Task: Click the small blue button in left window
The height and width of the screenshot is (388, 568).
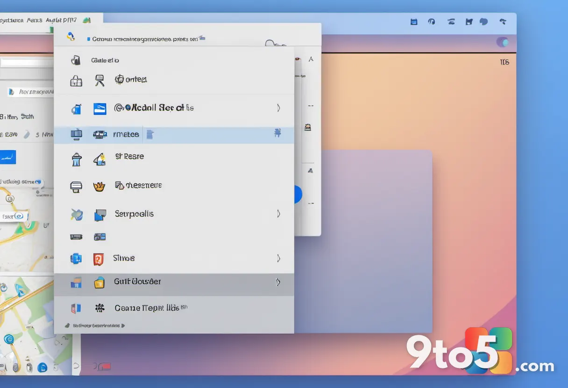Action: click(7, 157)
